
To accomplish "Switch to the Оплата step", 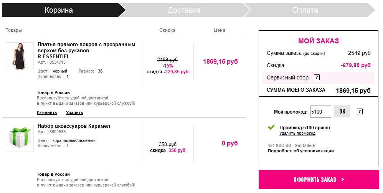I will (305, 10).
